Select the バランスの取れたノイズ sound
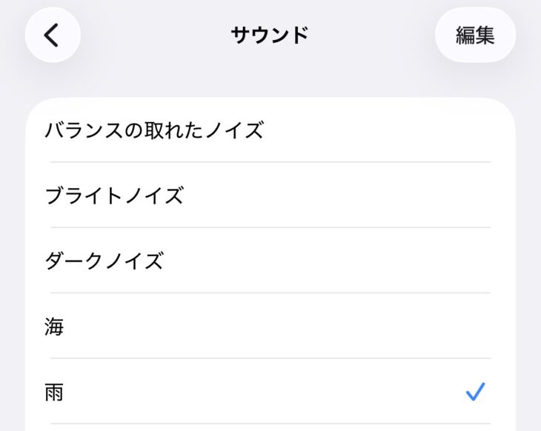Image resolution: width=541 pixels, height=431 pixels. coord(270,131)
